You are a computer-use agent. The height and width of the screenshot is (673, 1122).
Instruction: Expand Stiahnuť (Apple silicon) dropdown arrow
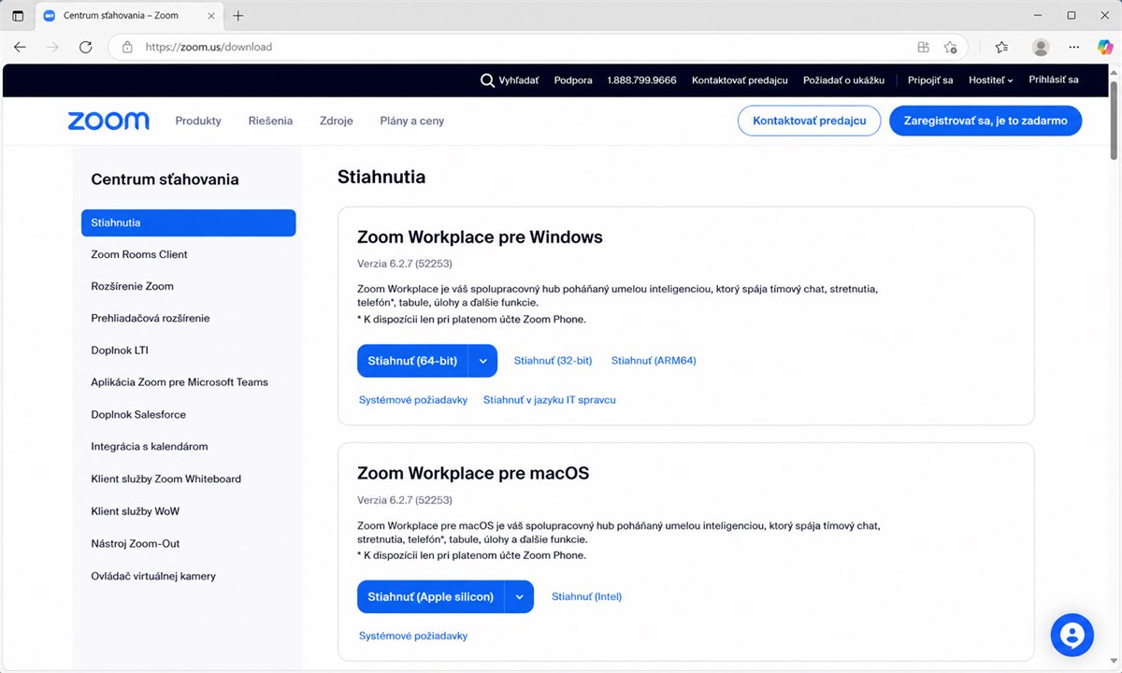[x=519, y=596]
